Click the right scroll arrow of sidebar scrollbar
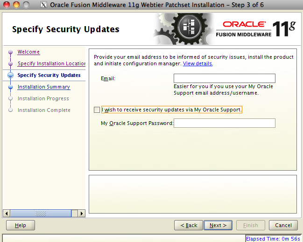 pos(82,213)
